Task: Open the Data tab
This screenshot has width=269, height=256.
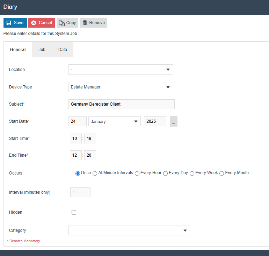Action: coord(63,50)
